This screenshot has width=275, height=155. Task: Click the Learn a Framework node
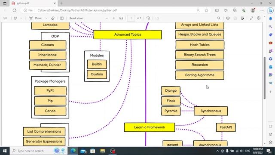[x=150, y=127]
